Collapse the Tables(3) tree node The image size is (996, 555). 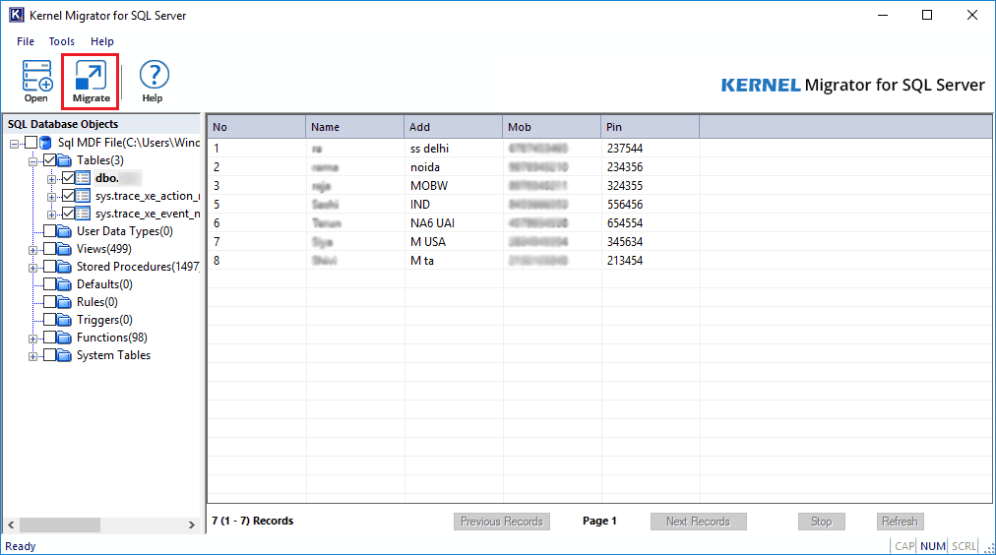pyautogui.click(x=33, y=162)
